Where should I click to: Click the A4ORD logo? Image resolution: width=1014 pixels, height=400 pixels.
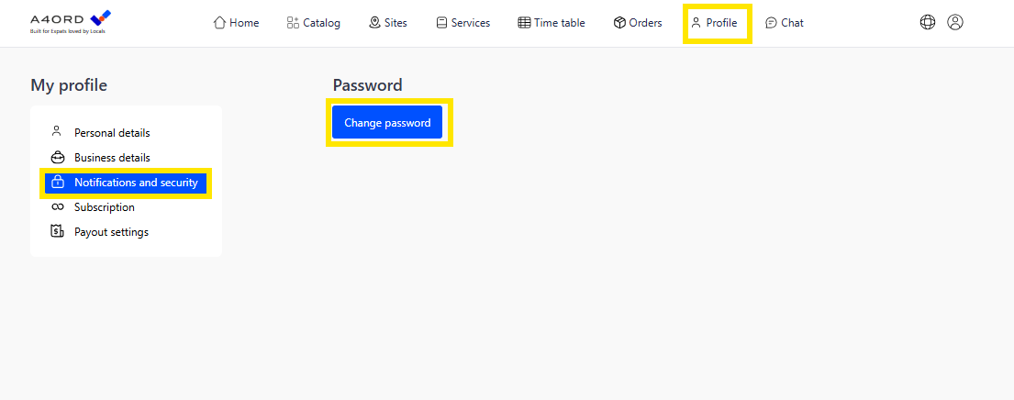click(71, 22)
